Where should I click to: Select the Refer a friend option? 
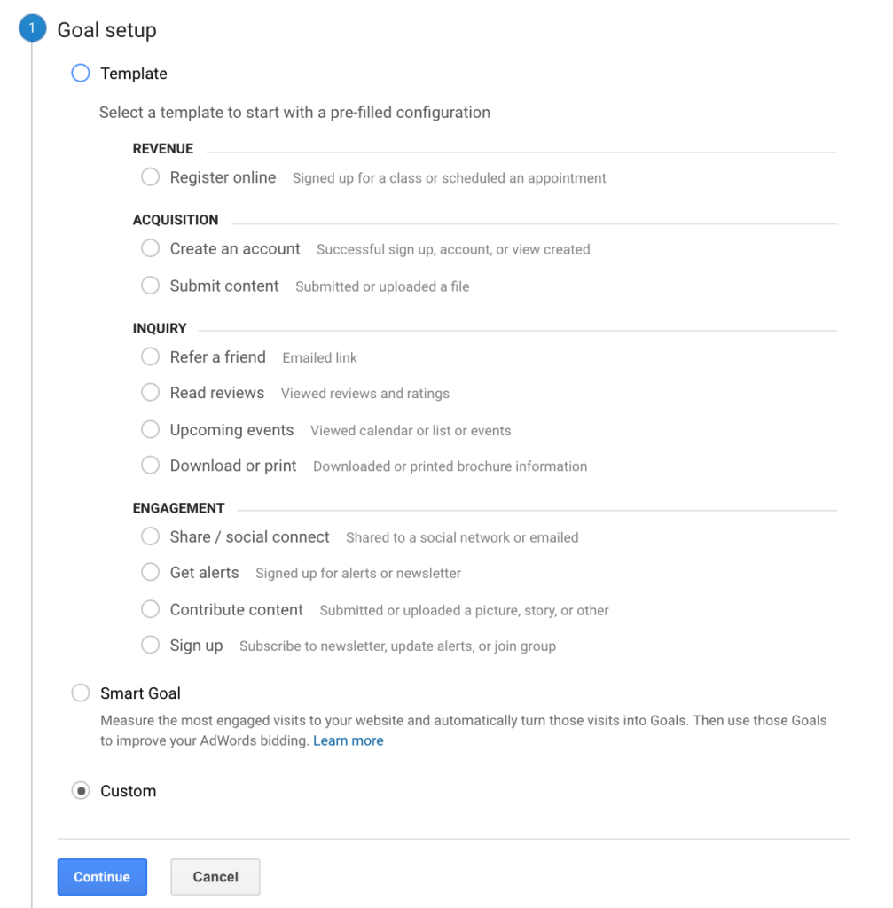151,357
